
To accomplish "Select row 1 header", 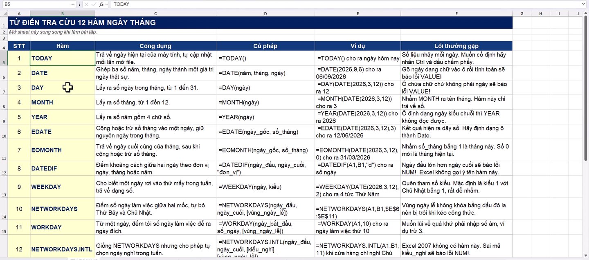I will [x=4, y=22].
